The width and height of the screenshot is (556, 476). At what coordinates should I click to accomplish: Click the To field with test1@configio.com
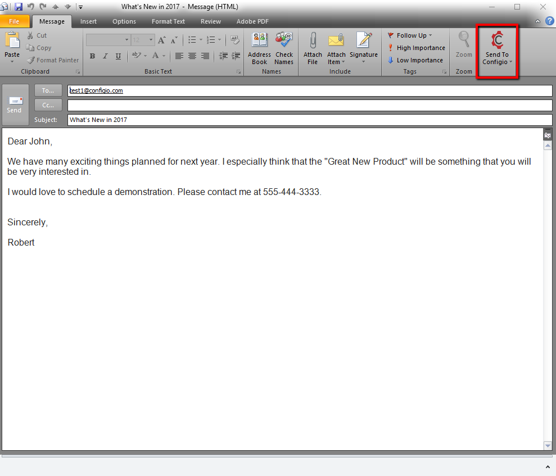coord(310,90)
